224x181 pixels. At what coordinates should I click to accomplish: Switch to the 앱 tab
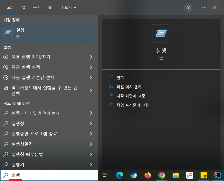(x=24, y=7)
